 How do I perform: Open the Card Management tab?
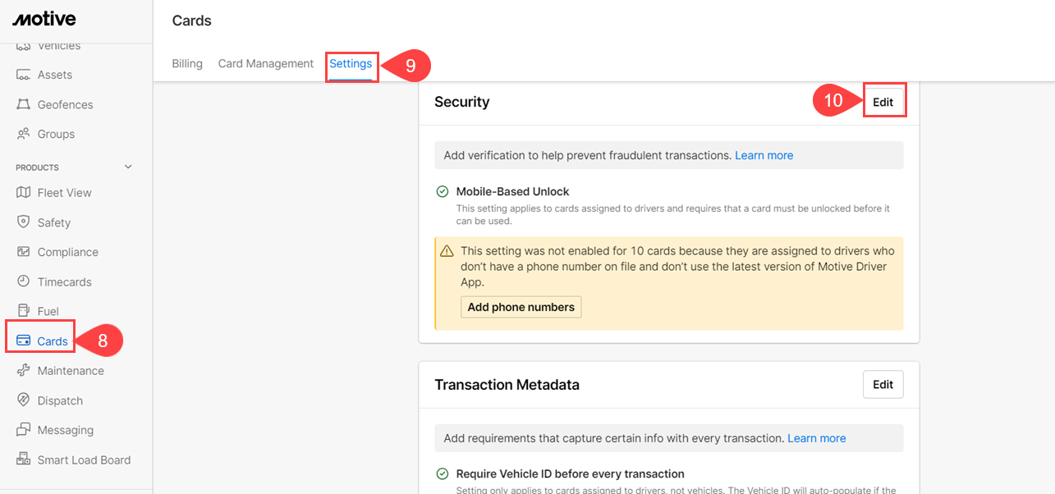pos(266,64)
